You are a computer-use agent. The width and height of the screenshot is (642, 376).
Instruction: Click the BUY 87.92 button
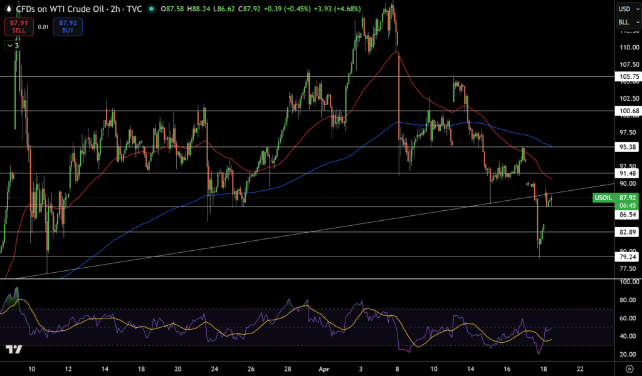click(x=68, y=26)
